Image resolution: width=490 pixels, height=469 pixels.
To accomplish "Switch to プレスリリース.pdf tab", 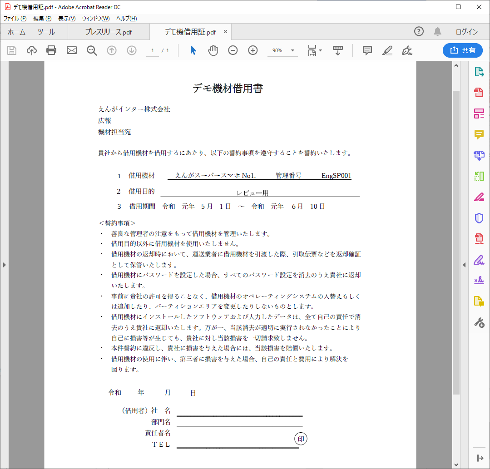I will tap(109, 32).
